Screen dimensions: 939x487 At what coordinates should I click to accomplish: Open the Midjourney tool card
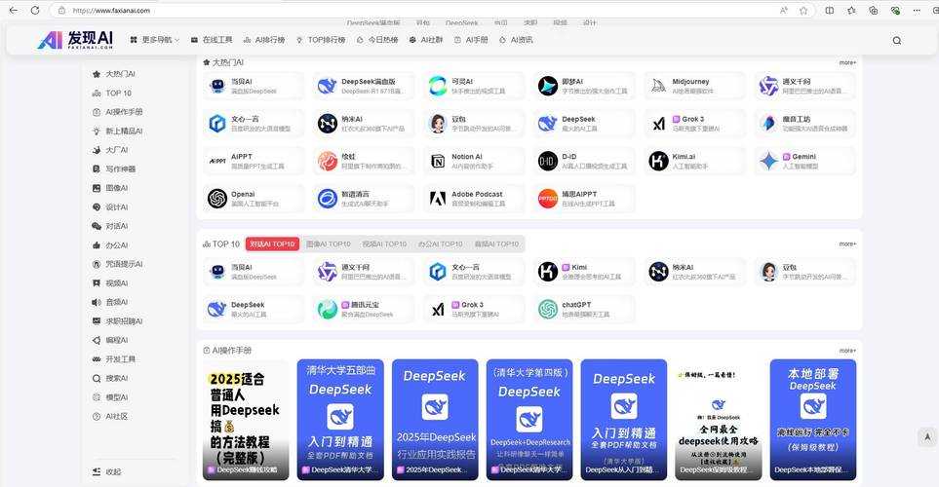[x=694, y=86]
